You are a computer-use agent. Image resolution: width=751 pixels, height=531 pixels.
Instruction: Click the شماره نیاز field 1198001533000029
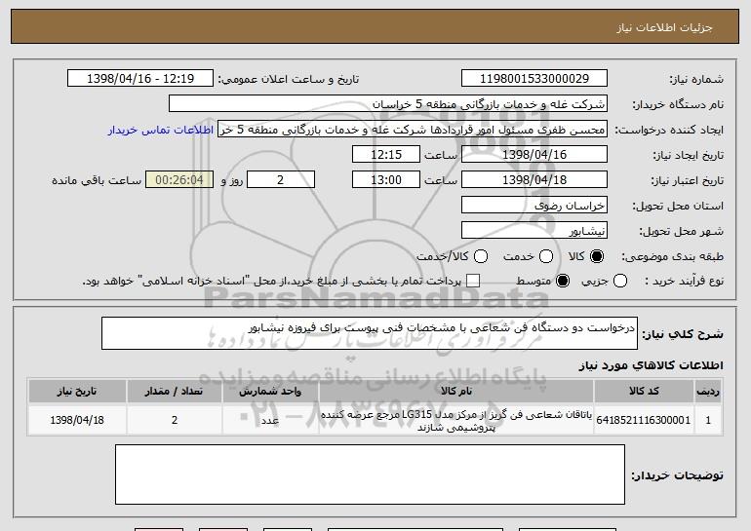[x=534, y=79]
